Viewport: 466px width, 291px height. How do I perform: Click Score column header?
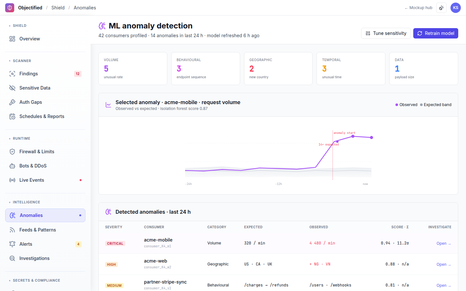point(400,227)
